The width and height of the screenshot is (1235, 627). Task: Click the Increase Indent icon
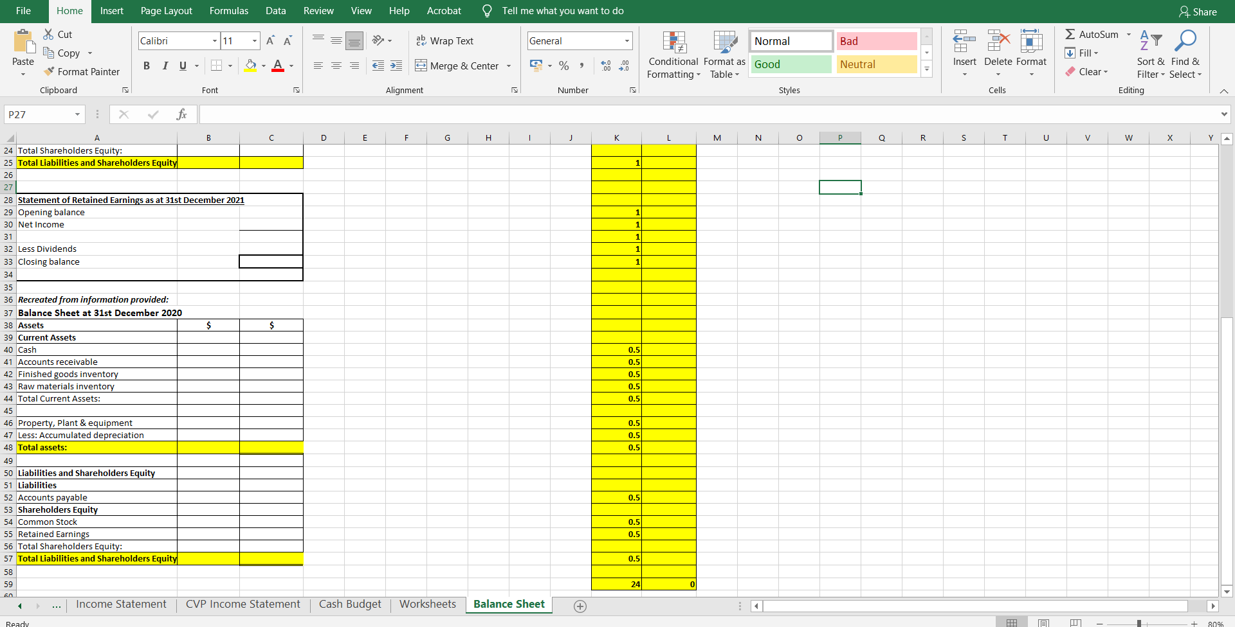click(x=396, y=66)
